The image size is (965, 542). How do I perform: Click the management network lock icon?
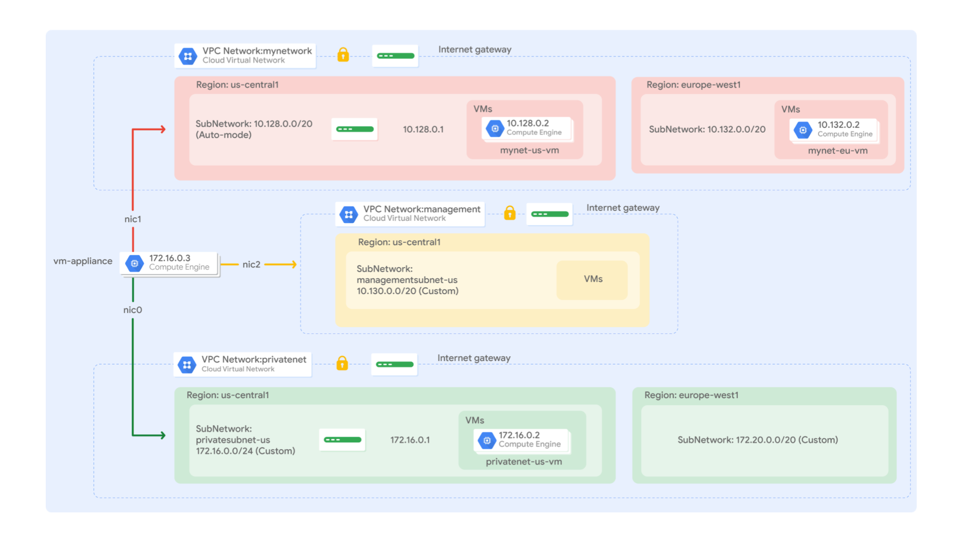(x=510, y=213)
